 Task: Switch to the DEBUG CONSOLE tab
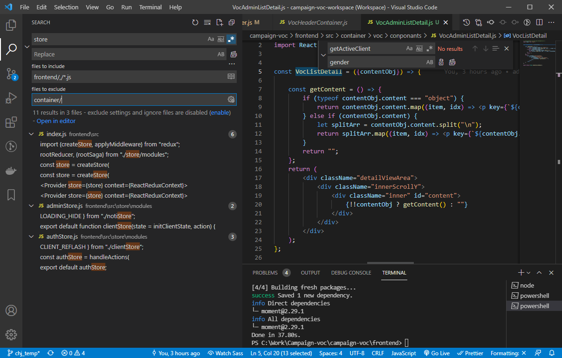point(351,273)
